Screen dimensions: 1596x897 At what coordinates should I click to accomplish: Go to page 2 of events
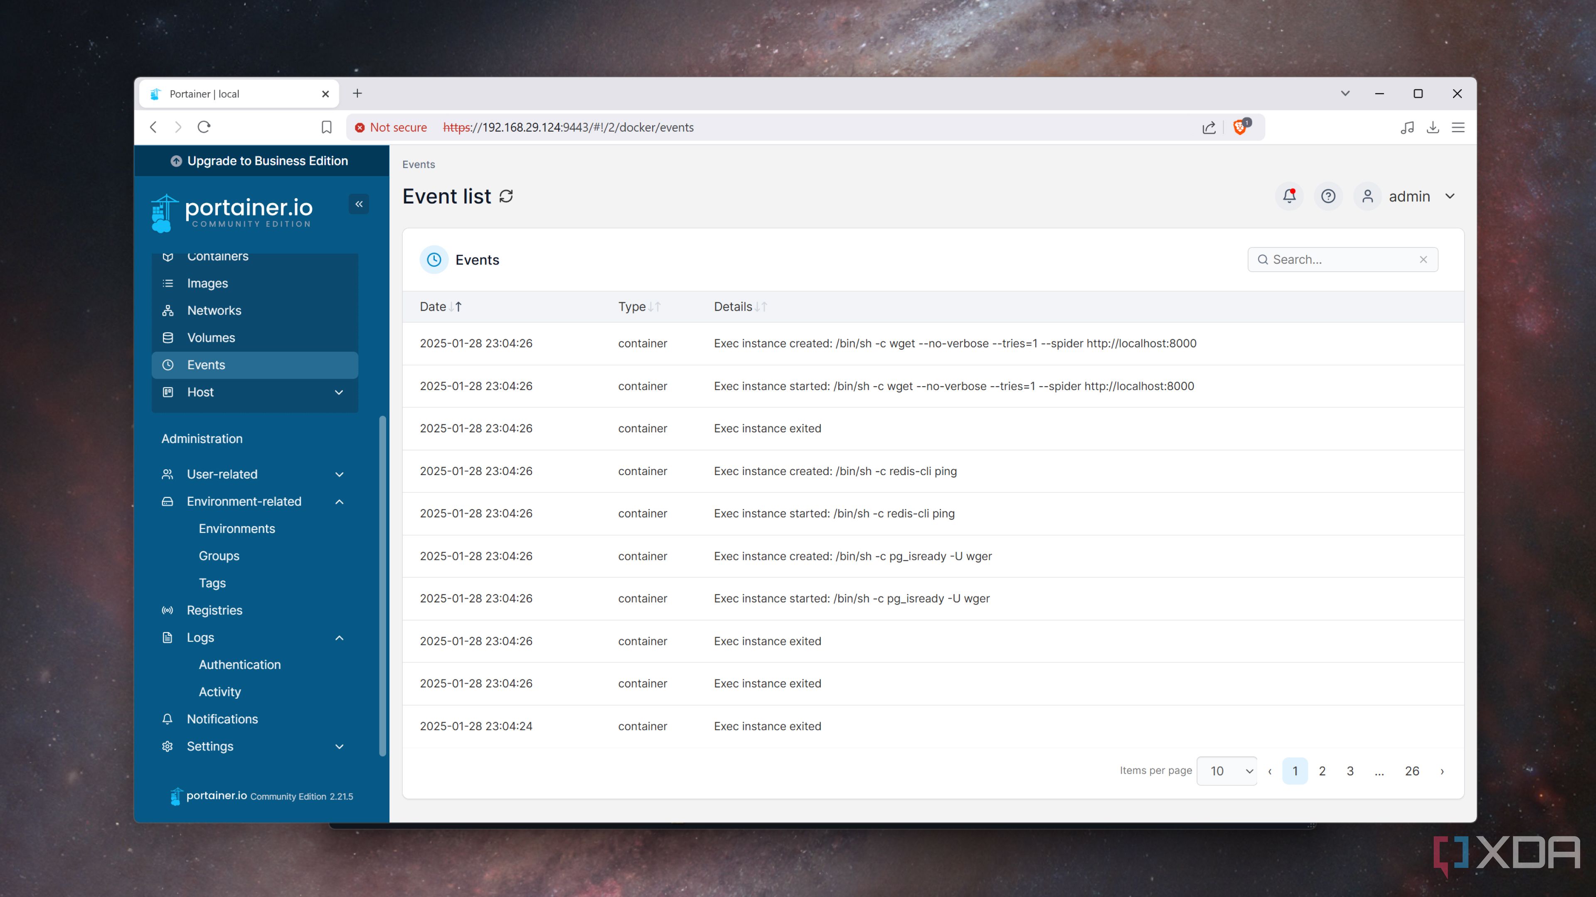(1322, 771)
